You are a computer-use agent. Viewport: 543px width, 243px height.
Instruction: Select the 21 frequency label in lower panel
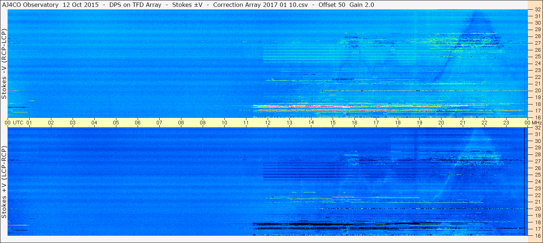(537, 202)
